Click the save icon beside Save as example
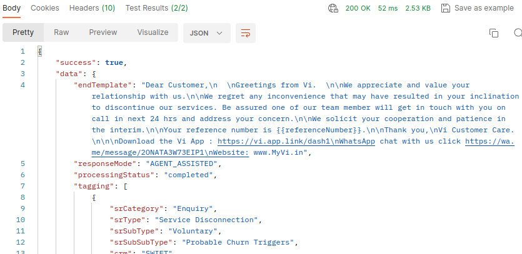This screenshot has width=522, height=254. pyautogui.click(x=446, y=8)
